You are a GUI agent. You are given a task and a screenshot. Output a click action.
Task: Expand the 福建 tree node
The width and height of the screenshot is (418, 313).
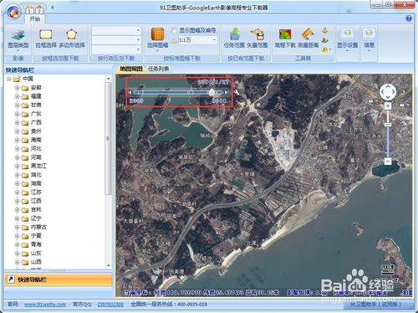(x=18, y=96)
